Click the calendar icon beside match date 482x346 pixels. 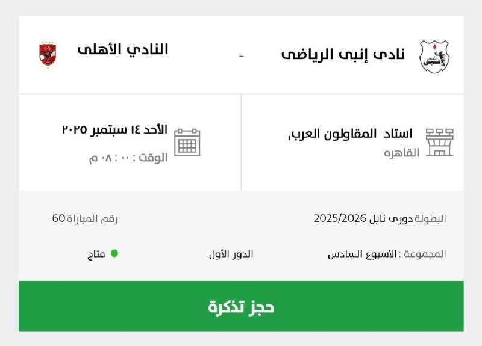[187, 143]
